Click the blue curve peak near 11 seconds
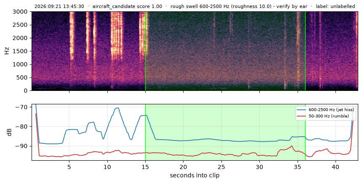This screenshot has width=362, height=183. (117, 108)
